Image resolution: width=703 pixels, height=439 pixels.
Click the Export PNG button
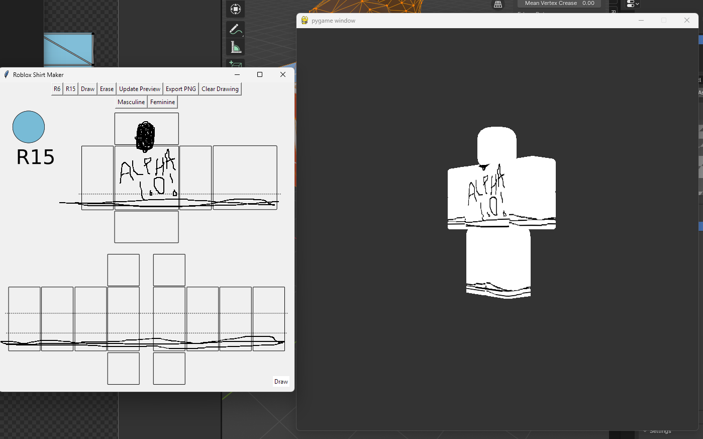point(181,89)
